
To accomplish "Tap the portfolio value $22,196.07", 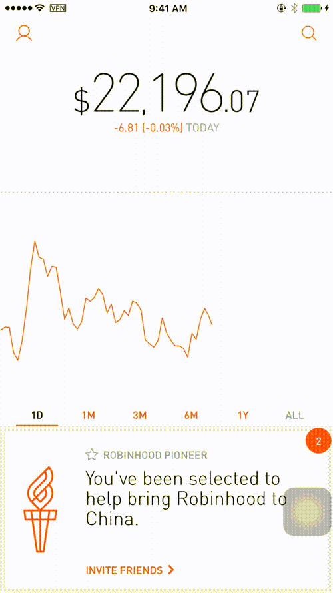I will 166,95.
